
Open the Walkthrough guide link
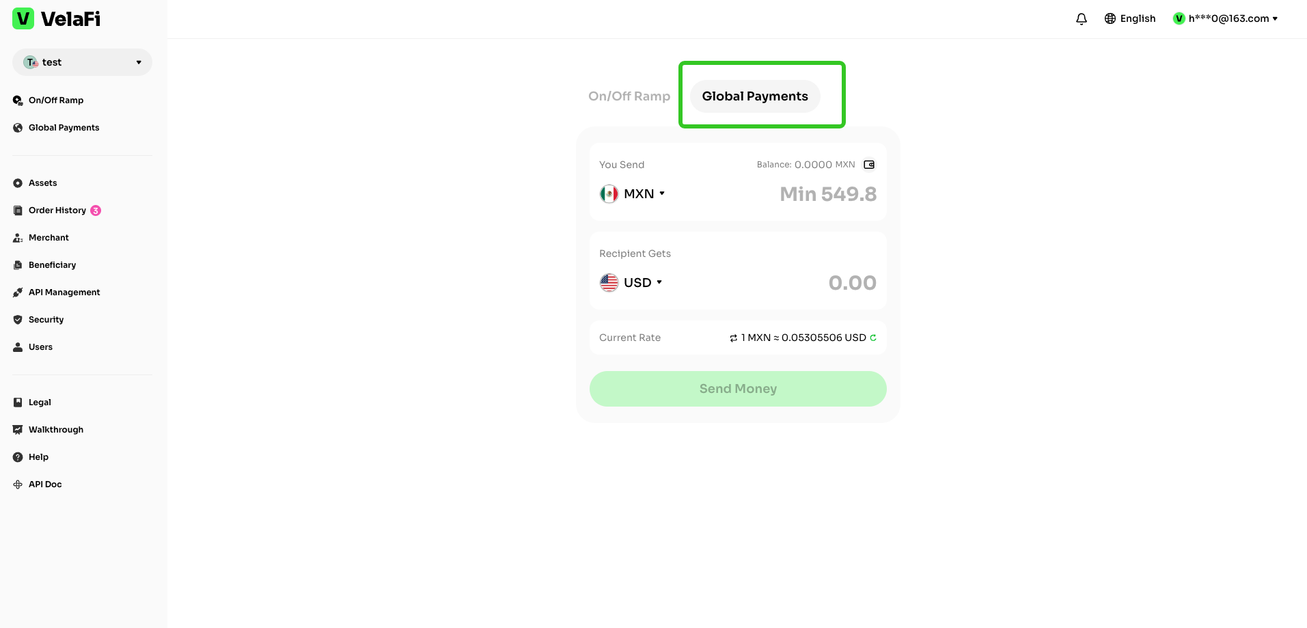click(56, 430)
